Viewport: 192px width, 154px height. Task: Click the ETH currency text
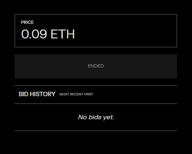[x=63, y=34]
